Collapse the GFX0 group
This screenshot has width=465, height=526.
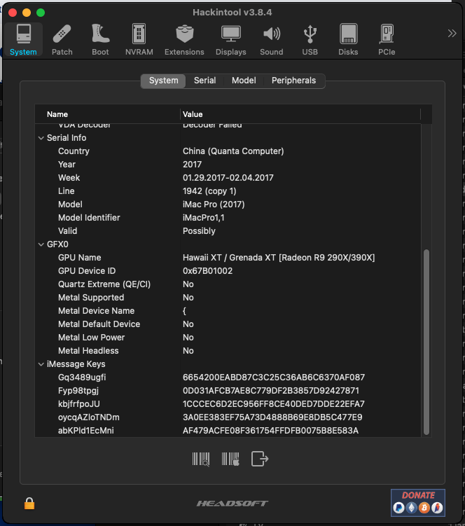[41, 244]
